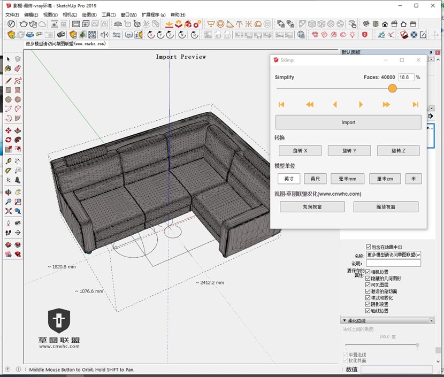Activate the Zoom magnifier tool
444x377 pixels.
8,202
